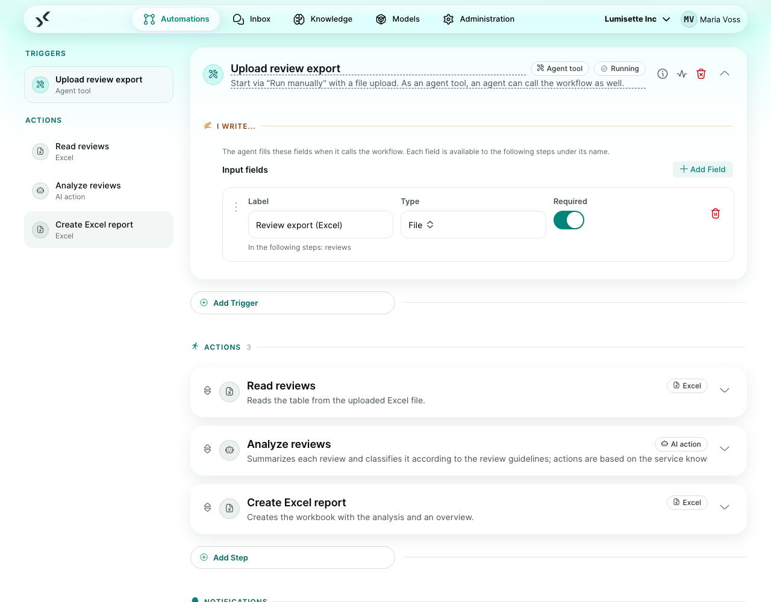
Task: Expand the Create Excel report action card
Action: (725, 507)
